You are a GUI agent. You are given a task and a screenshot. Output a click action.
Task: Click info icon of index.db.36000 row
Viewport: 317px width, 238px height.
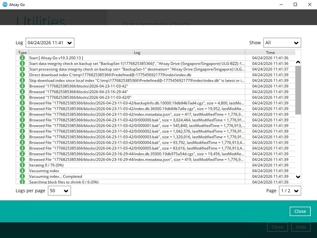pos(22,109)
